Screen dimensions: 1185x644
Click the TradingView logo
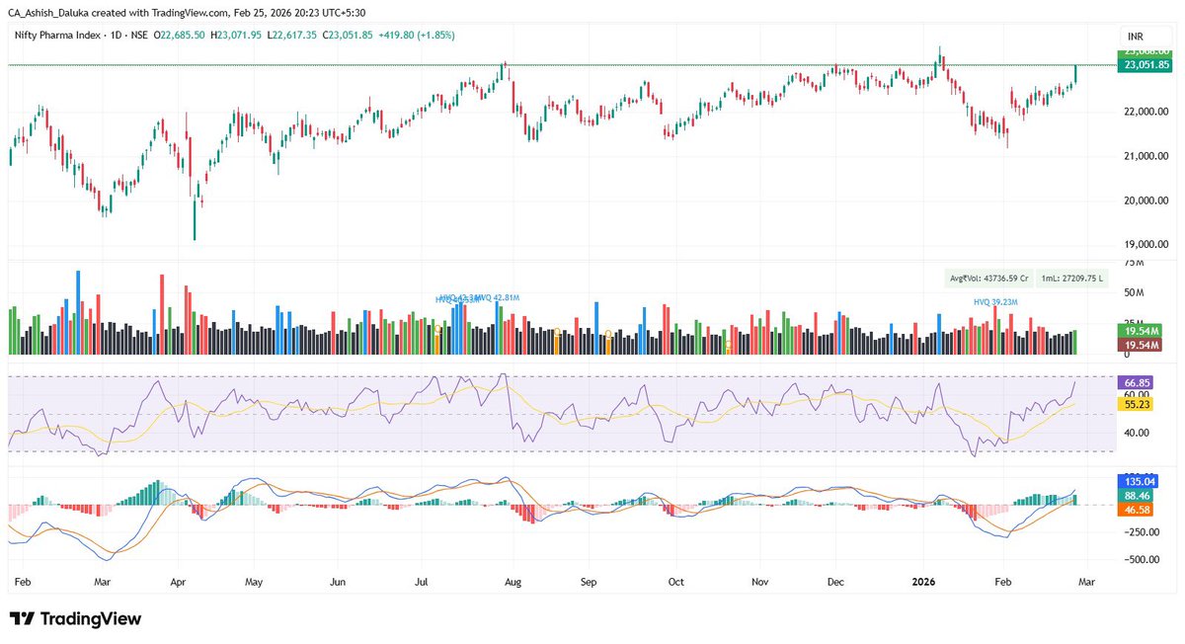[x=76, y=618]
